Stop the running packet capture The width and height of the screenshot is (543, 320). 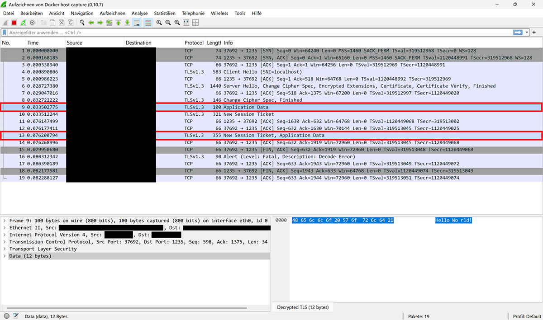point(14,23)
